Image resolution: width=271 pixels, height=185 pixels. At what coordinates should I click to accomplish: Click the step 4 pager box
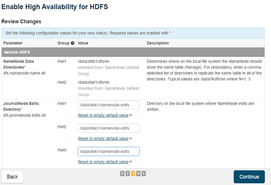pos(138,174)
